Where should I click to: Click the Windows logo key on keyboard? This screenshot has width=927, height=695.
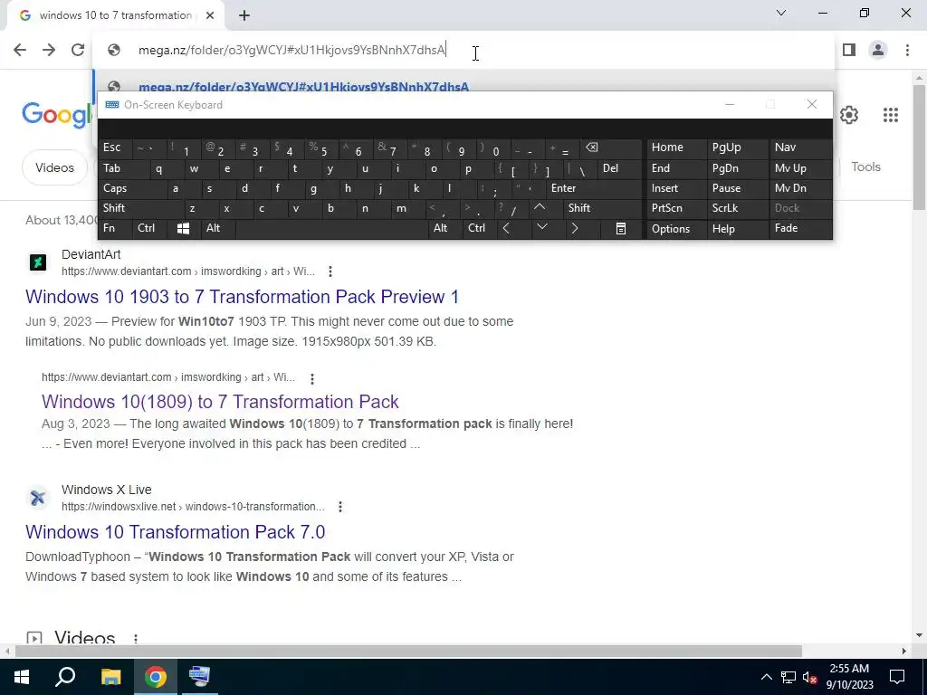click(183, 229)
